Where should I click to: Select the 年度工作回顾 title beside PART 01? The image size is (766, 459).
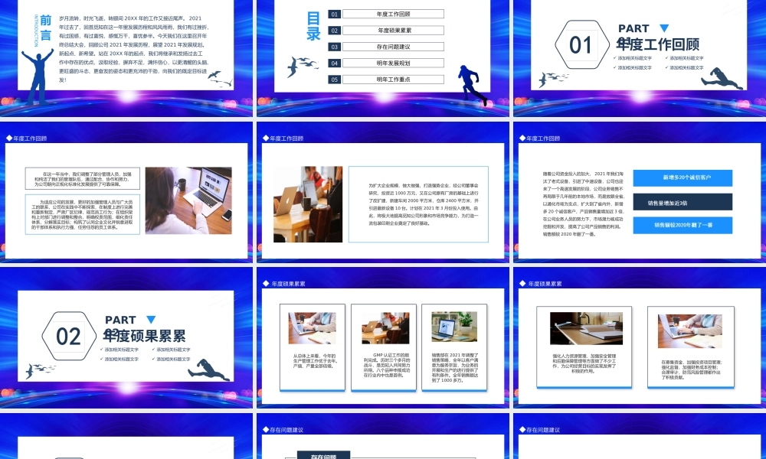(x=657, y=44)
